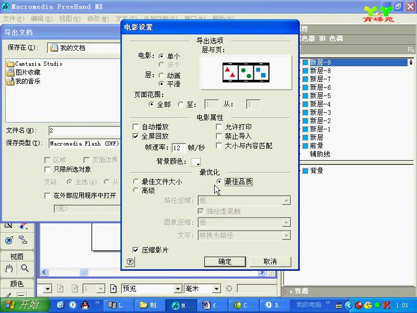Check 在外部应用程序中打开 in the export dialog
417x313 pixels.
pyautogui.click(x=47, y=196)
